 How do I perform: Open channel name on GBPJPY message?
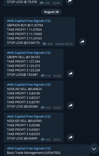[29, 53]
